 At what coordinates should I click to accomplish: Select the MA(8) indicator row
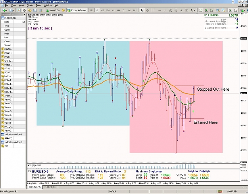tap(13, 57)
